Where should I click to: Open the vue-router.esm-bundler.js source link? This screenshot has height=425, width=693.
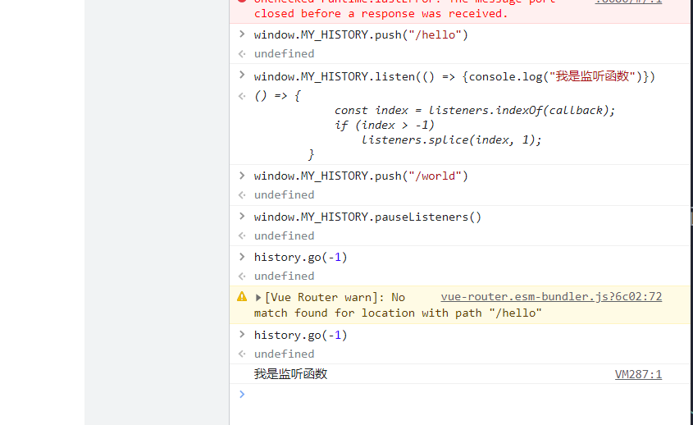pyautogui.click(x=551, y=297)
